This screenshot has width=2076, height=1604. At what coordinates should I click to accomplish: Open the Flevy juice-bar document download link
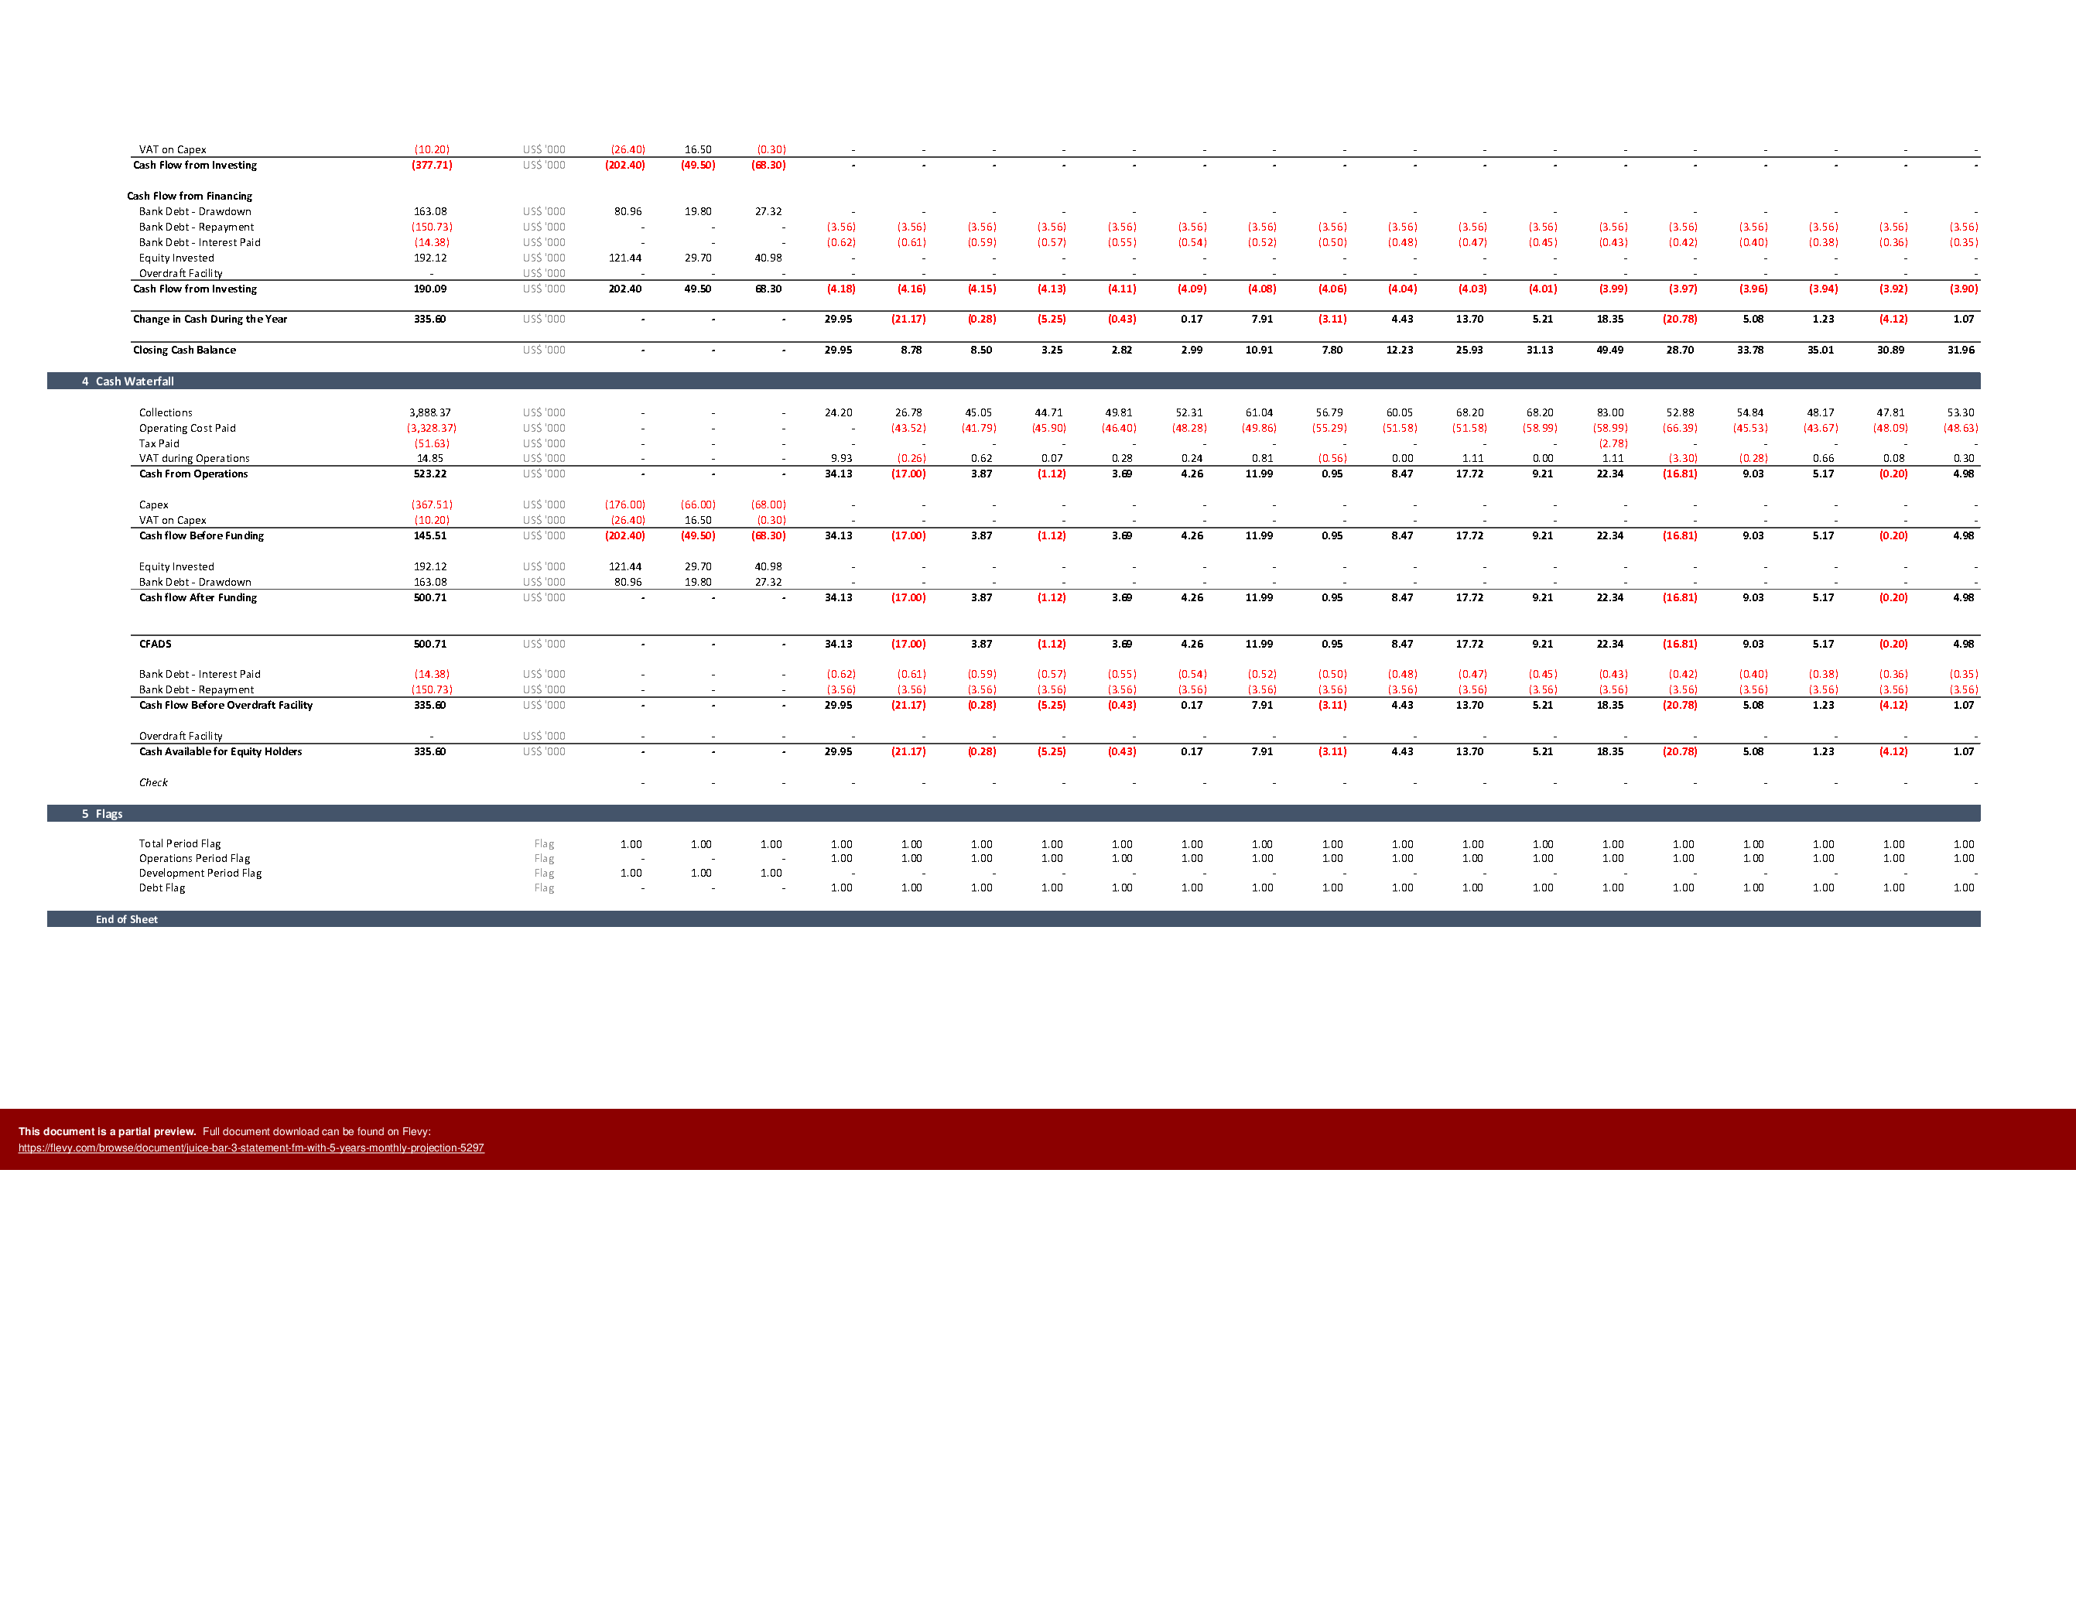click(251, 1147)
